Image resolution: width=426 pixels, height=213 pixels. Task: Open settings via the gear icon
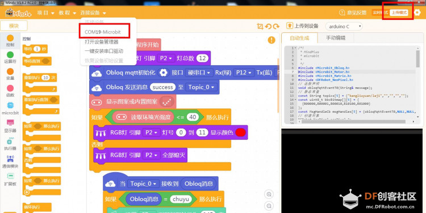coord(417,12)
